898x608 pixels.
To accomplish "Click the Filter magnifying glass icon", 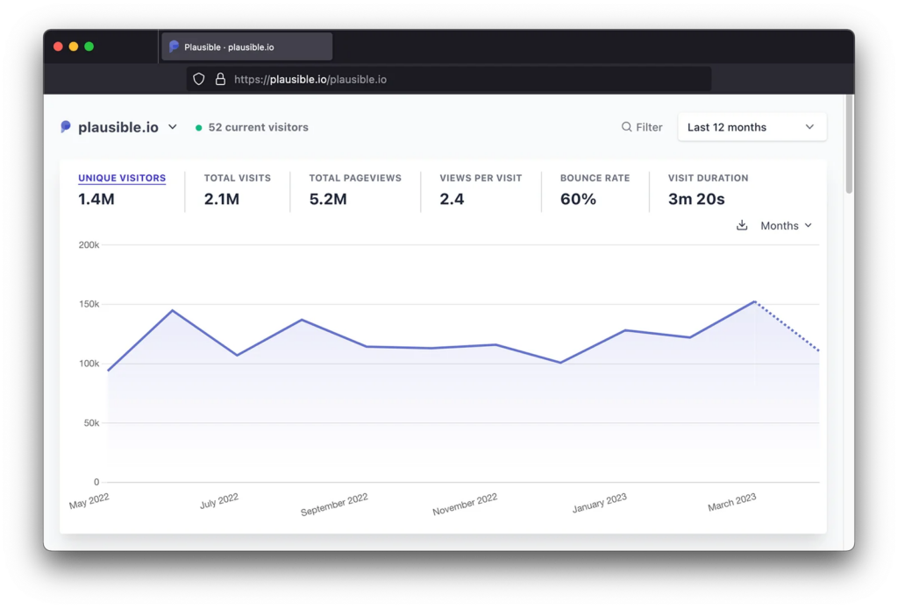I will tap(626, 127).
